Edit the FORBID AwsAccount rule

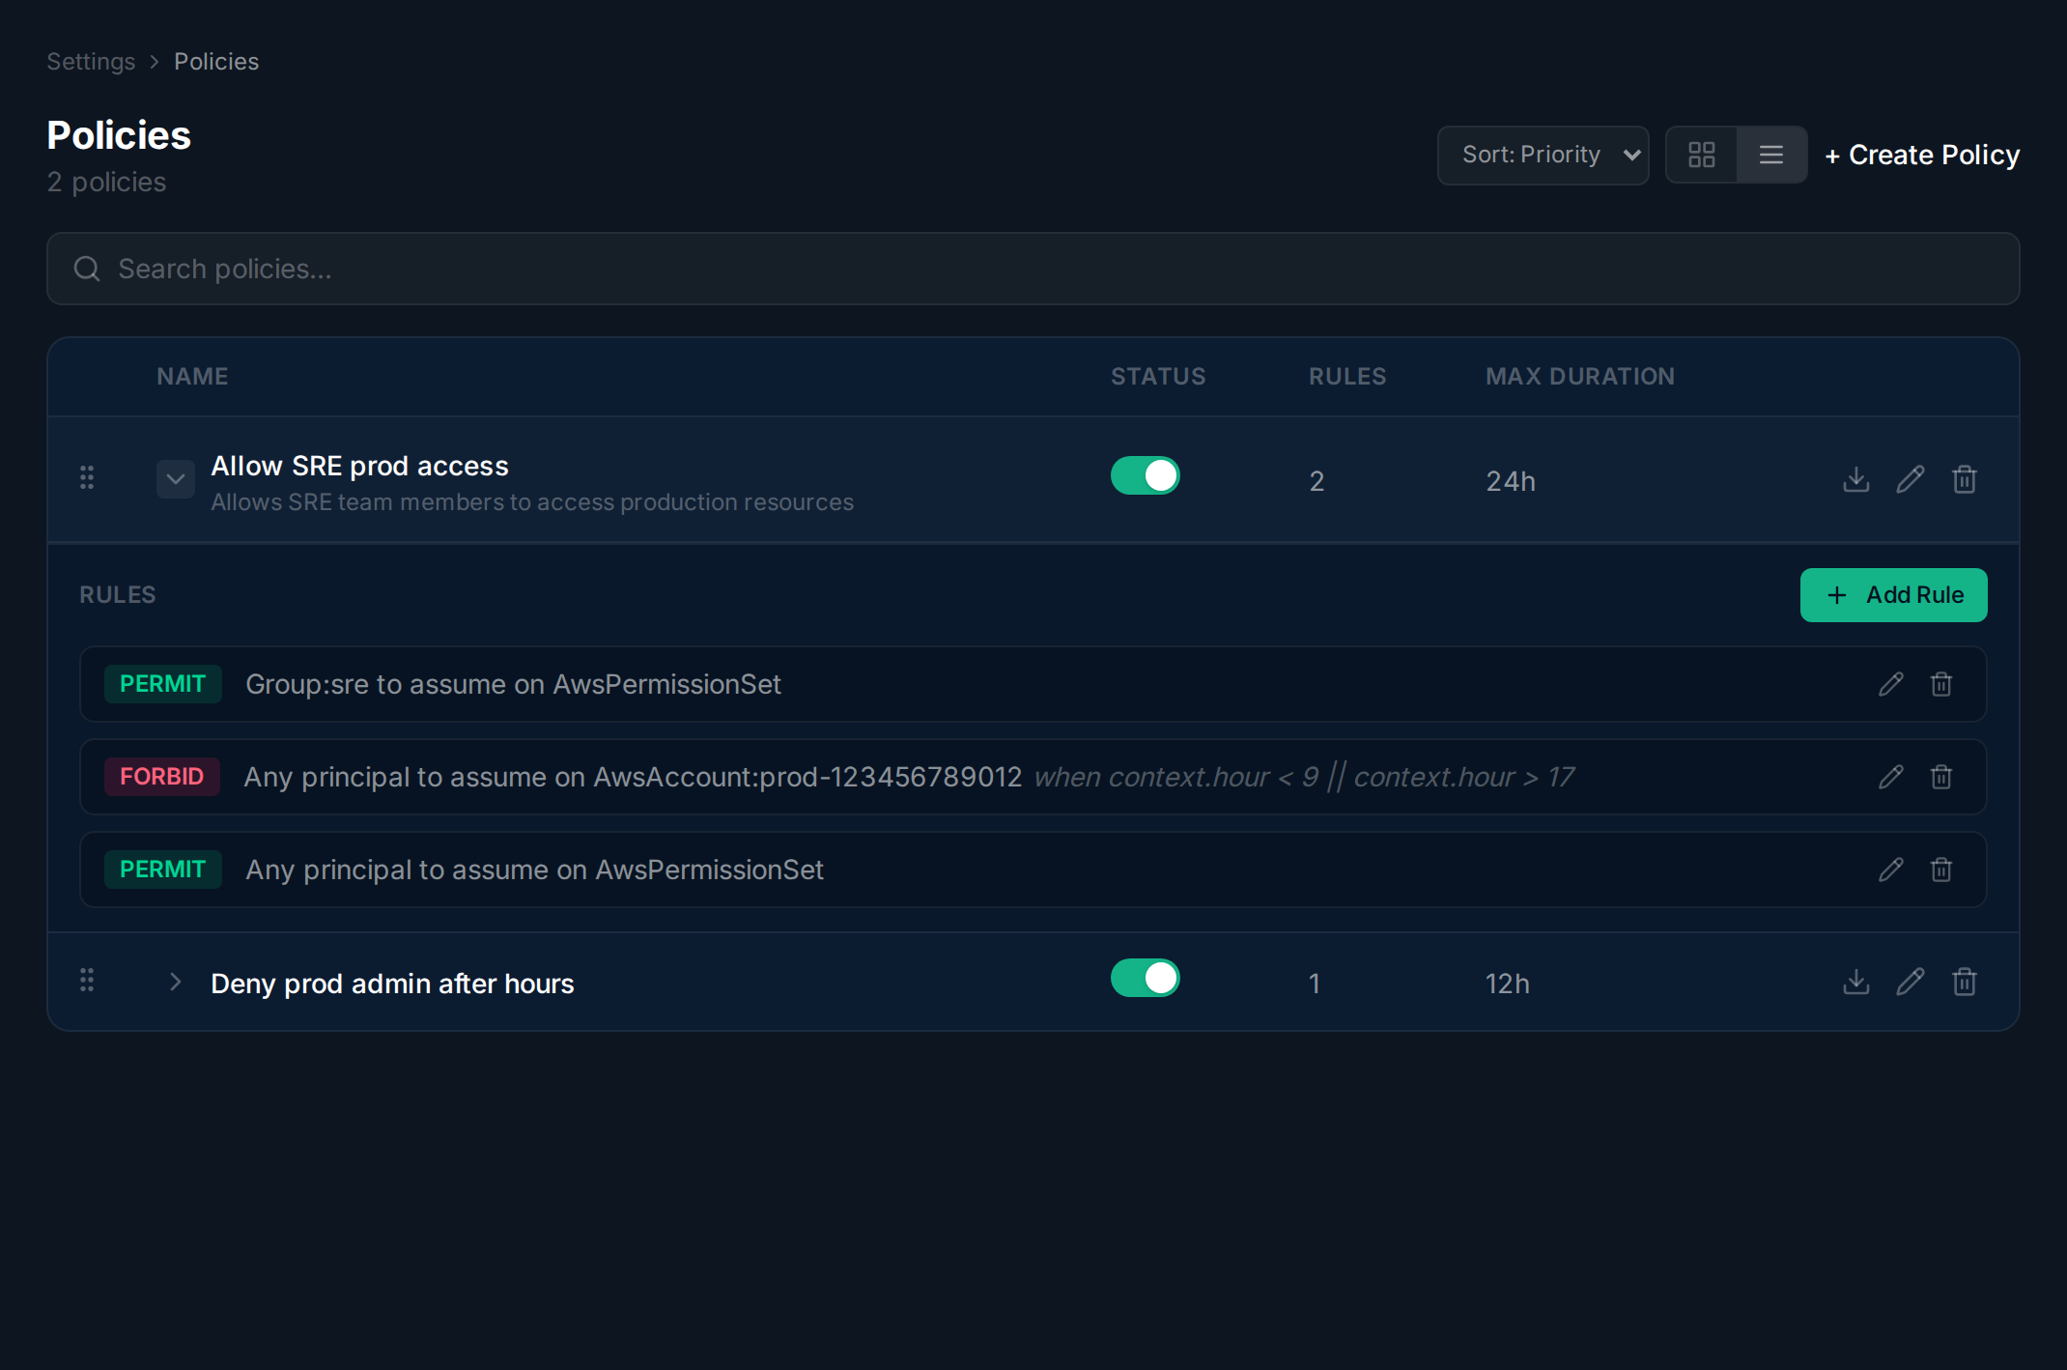(1891, 777)
